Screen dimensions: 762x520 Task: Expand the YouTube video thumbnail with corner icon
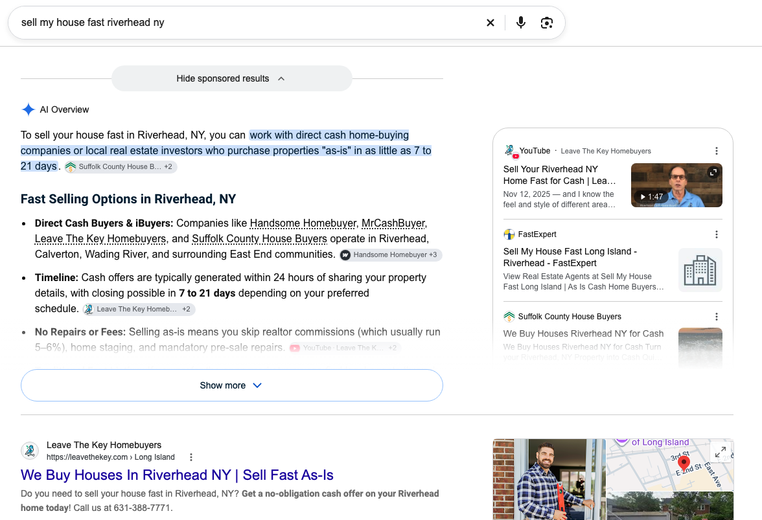pos(713,172)
